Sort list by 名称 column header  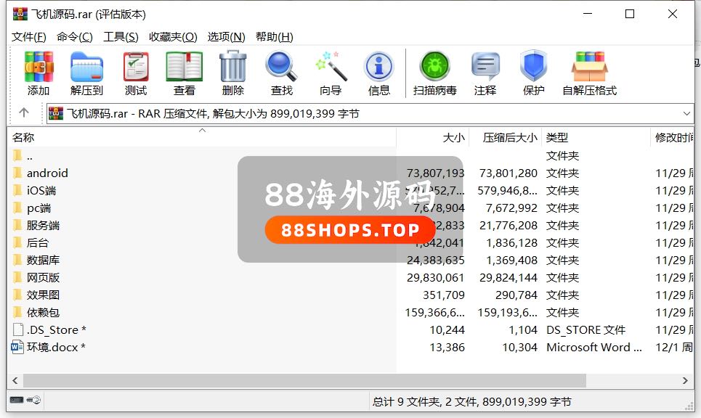click(23, 137)
